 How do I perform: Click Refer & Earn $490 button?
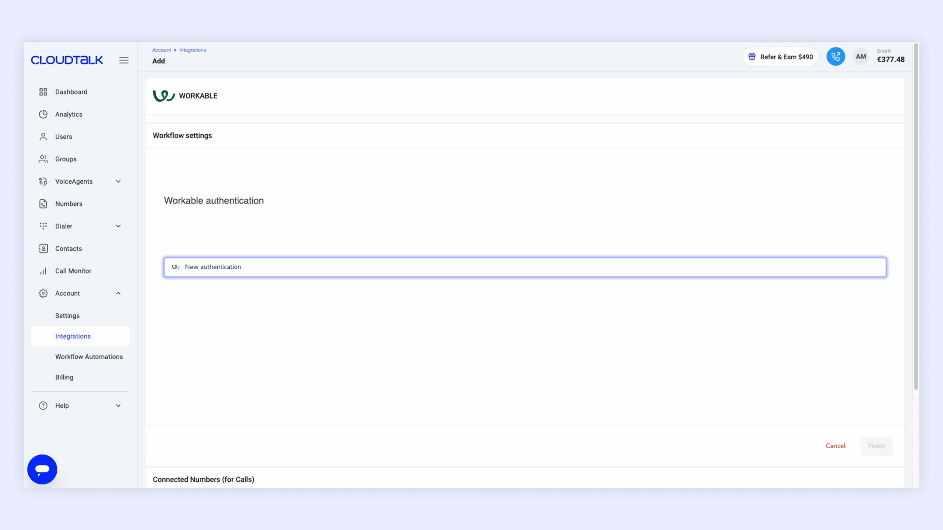click(x=780, y=57)
